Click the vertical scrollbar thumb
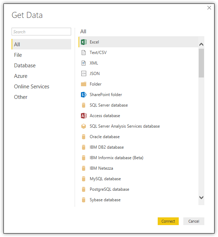Screen dimensions: 218x237 (201, 63)
